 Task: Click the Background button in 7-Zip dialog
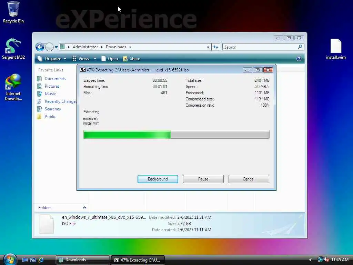[158, 179]
